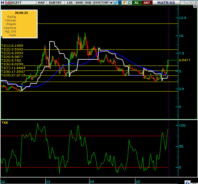
Task: Click the blue square next to Twitter icon
Action: pyautogui.click(x=120, y=3)
